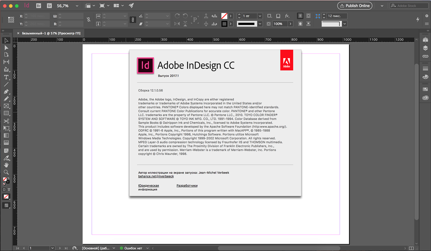Select the Безымянный-1 document tab

pyautogui.click(x=51, y=33)
